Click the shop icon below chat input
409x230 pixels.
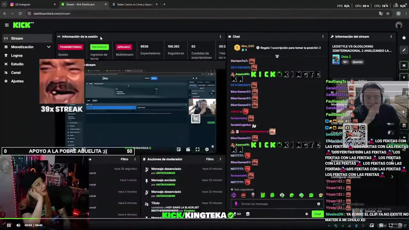248,214
